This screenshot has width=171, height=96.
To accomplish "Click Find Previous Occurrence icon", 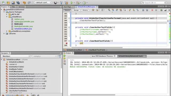I will click(x=113, y=10).
